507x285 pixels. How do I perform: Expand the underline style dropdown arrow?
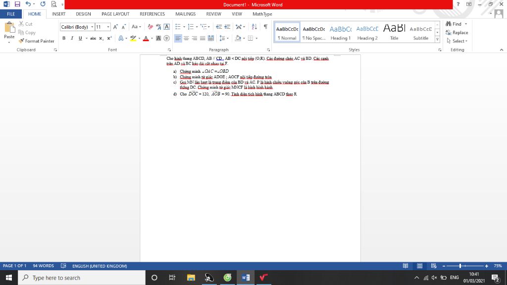coord(86,38)
